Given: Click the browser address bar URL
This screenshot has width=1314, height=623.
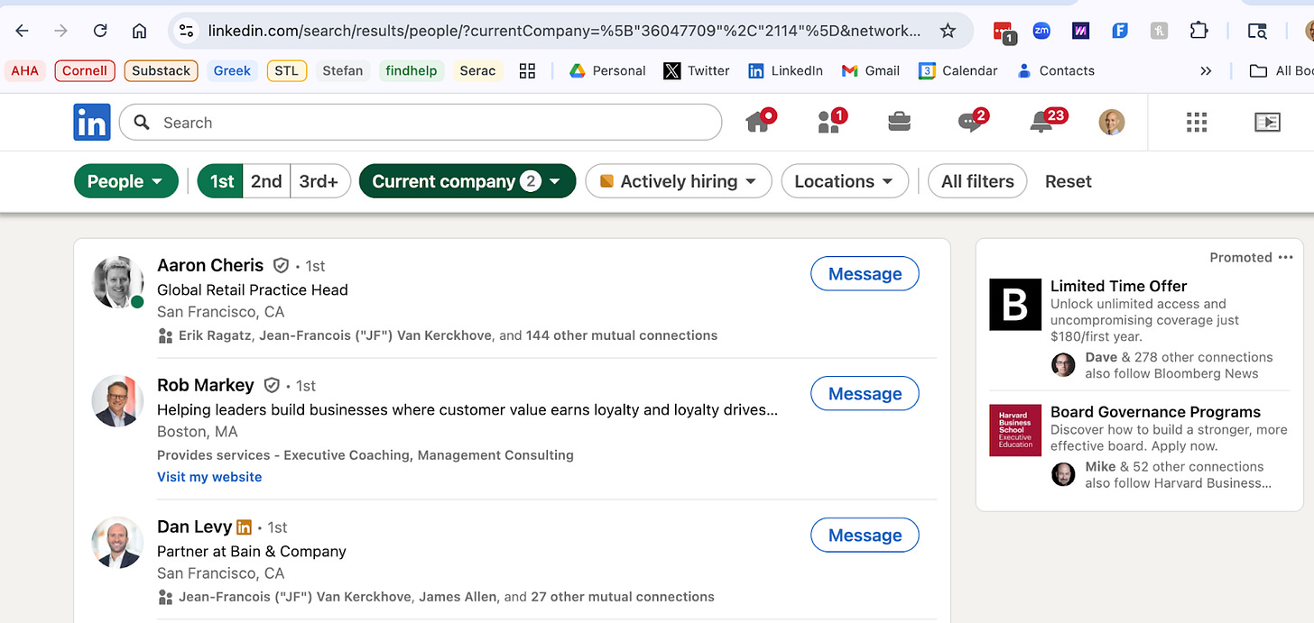Looking at the screenshot, I should click(564, 31).
